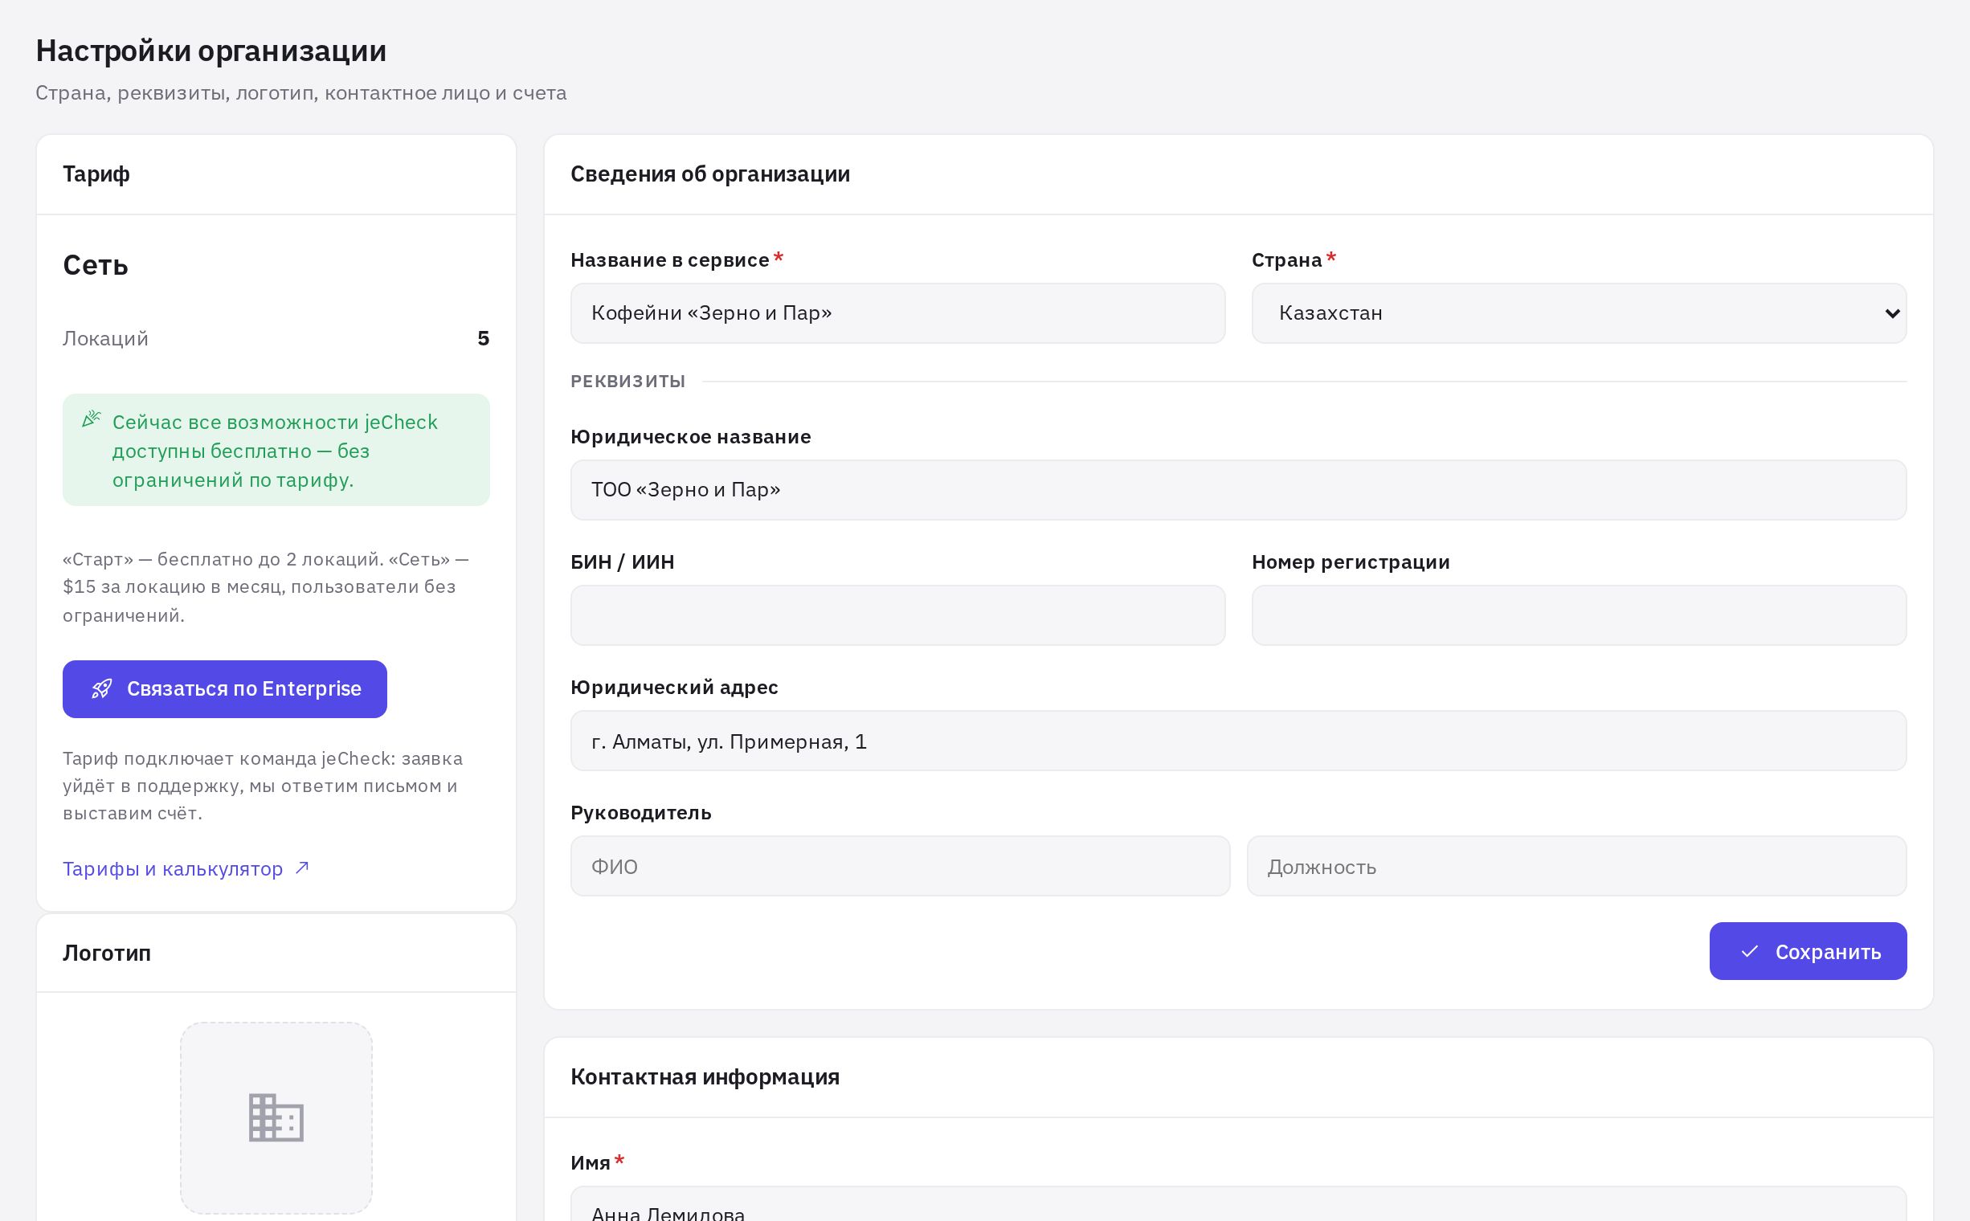1970x1221 pixels.
Task: Click the empty БИН / ИИН field
Action: (x=897, y=615)
